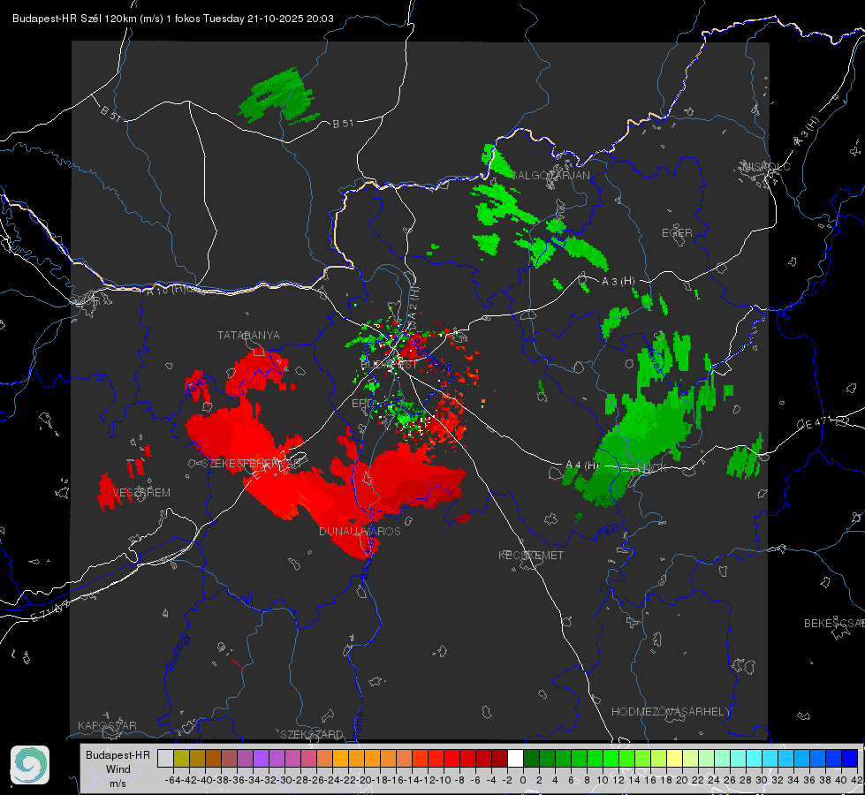Select the '42' value on the legend scale

point(857,780)
